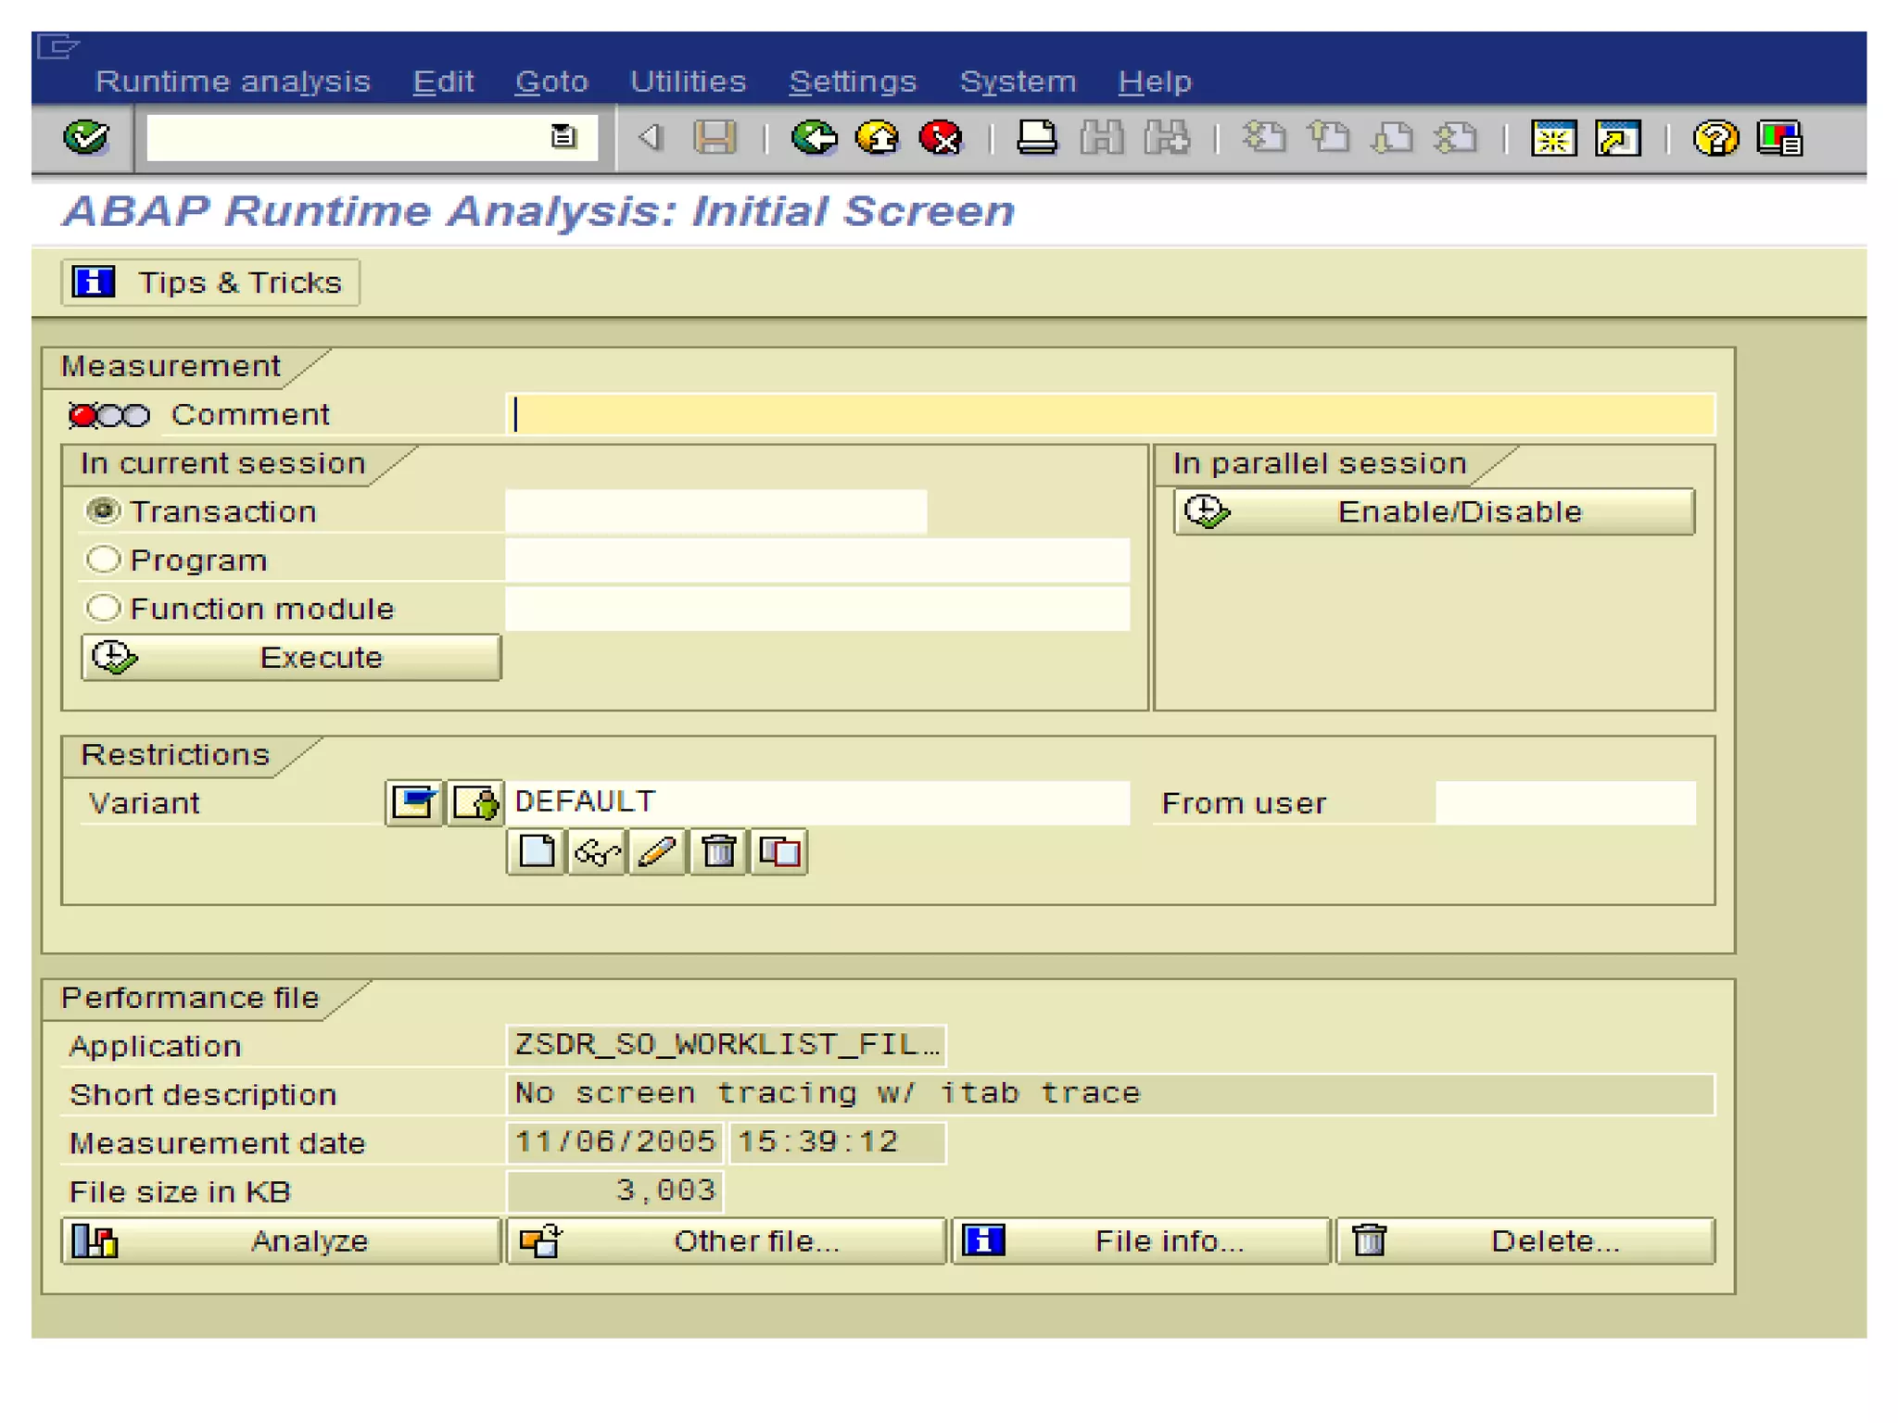Click the Next Page icon
The height and width of the screenshot is (1423, 1898).
pos(1393,138)
